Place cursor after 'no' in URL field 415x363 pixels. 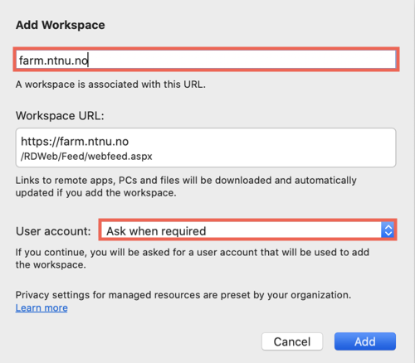point(88,60)
